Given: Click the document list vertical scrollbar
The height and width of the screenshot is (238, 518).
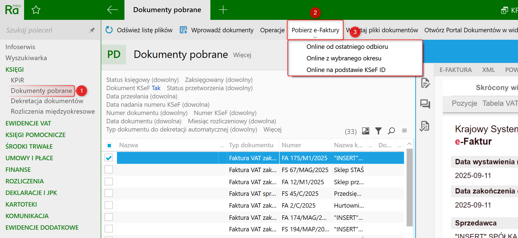Looking at the screenshot, I should [x=410, y=187].
